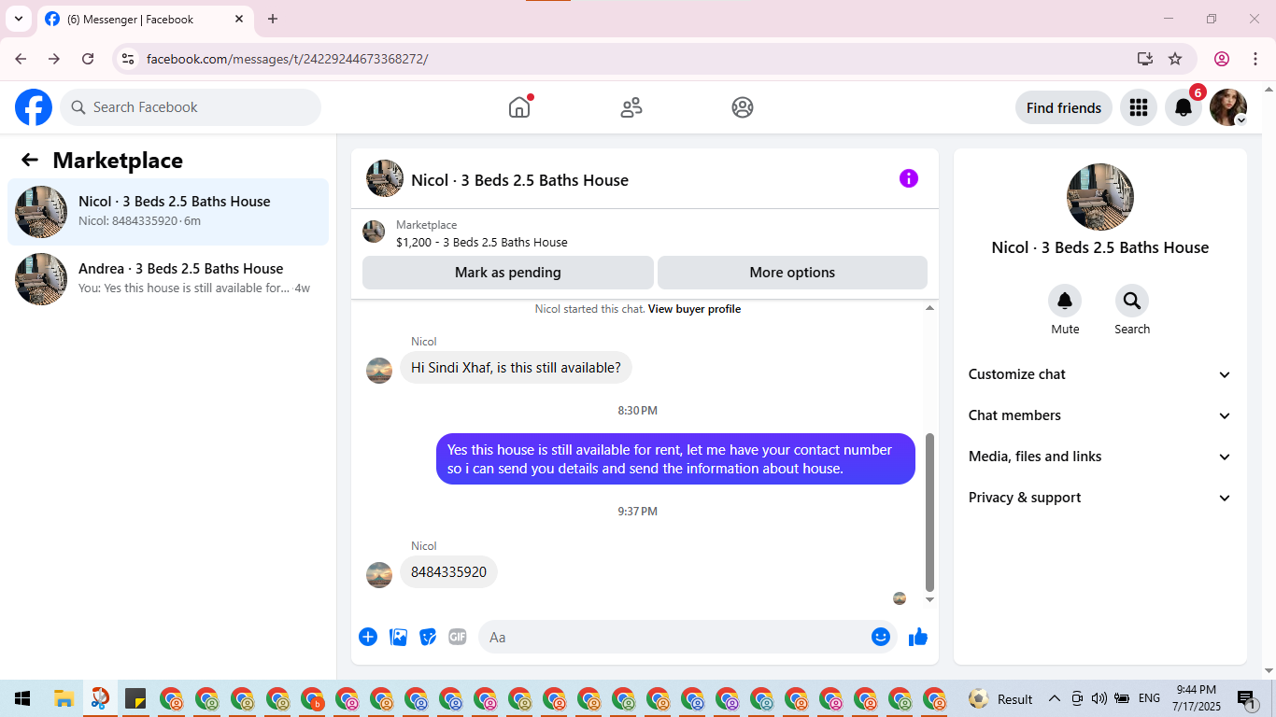This screenshot has width=1276, height=717.
Task: Click Nicol's avatar beside the phone number message
Action: tap(379, 575)
